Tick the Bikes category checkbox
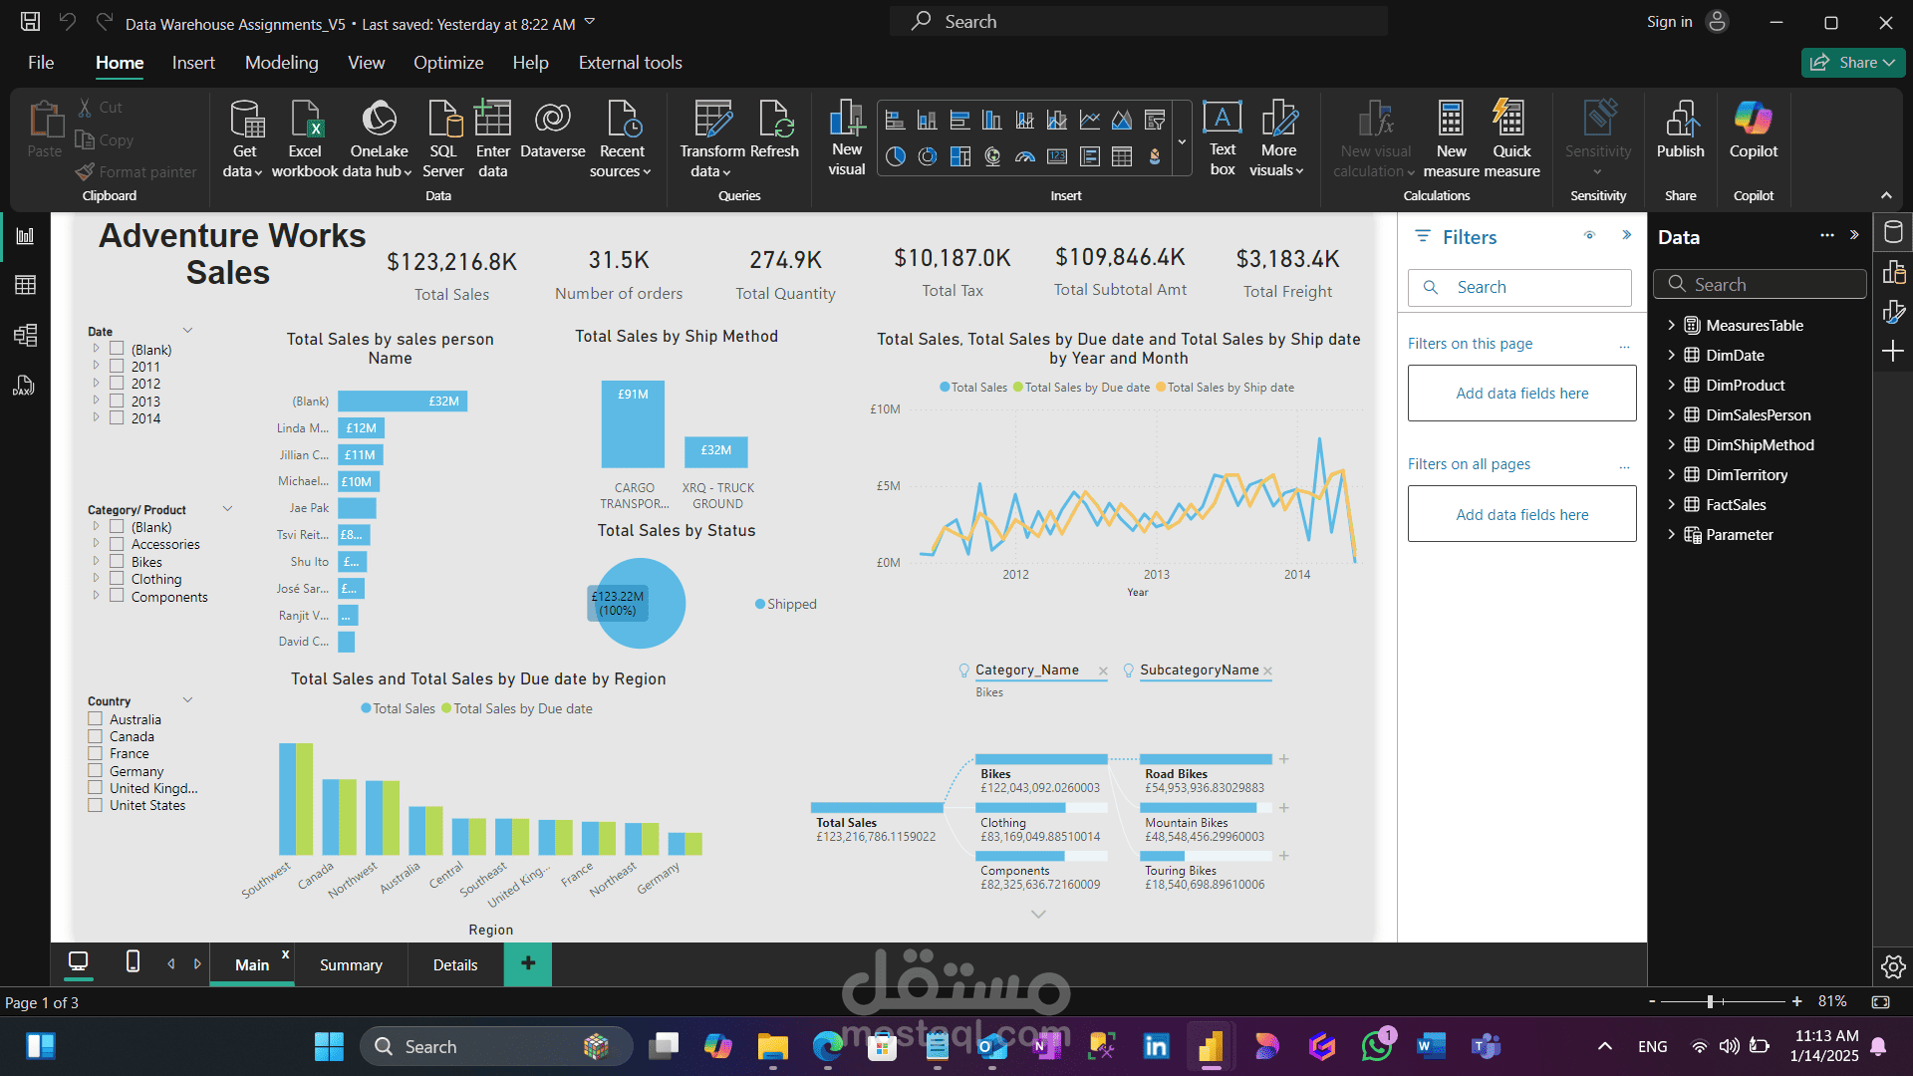 pyautogui.click(x=117, y=562)
